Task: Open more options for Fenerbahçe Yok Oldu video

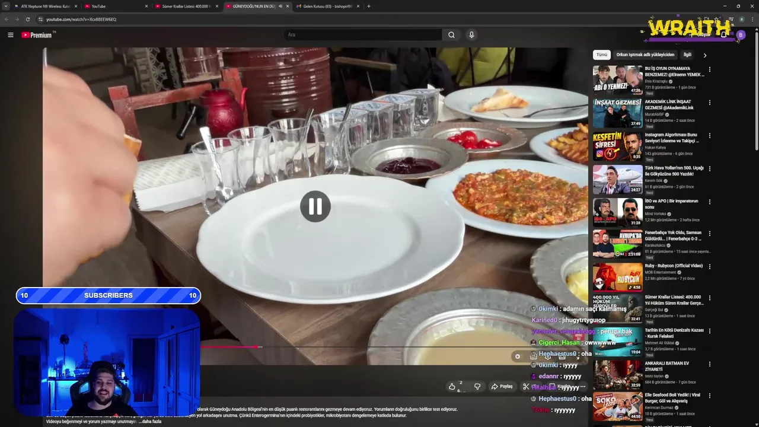Action: [x=709, y=234]
